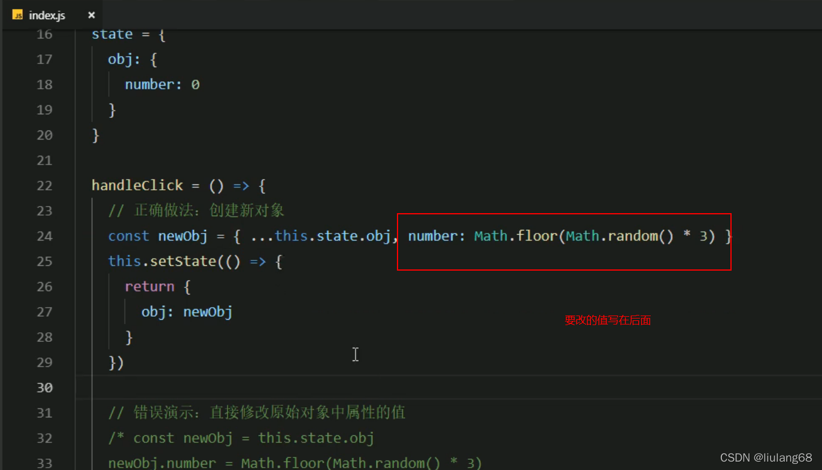Screen dimensions: 822x470
Task: Click 'const' keyword on line 24
Action: [129, 236]
